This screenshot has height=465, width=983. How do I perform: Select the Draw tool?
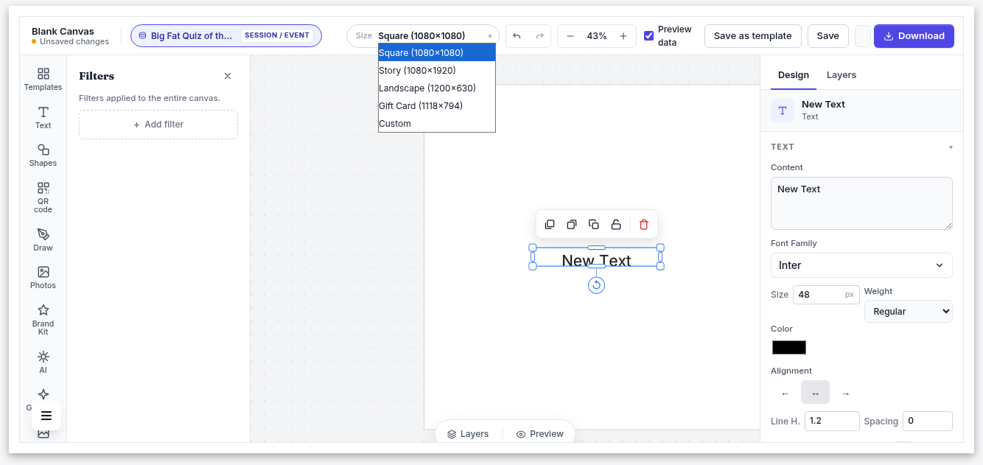coord(43,240)
